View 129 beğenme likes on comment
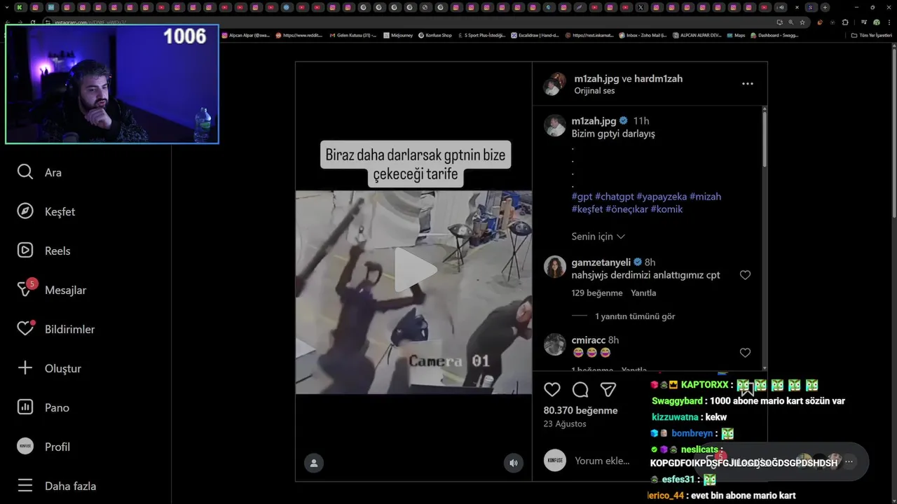Image resolution: width=897 pixels, height=504 pixels. click(x=597, y=293)
